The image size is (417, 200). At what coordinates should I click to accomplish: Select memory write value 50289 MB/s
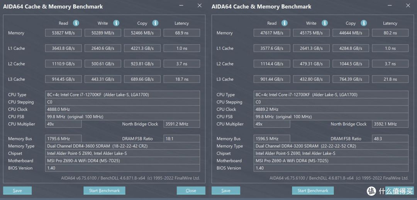coord(103,33)
